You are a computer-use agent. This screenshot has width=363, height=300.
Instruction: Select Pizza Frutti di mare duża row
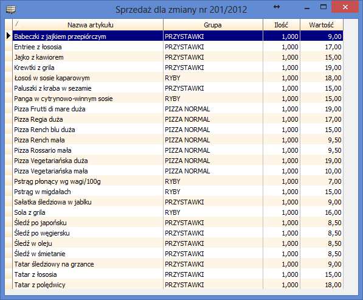tap(178, 109)
